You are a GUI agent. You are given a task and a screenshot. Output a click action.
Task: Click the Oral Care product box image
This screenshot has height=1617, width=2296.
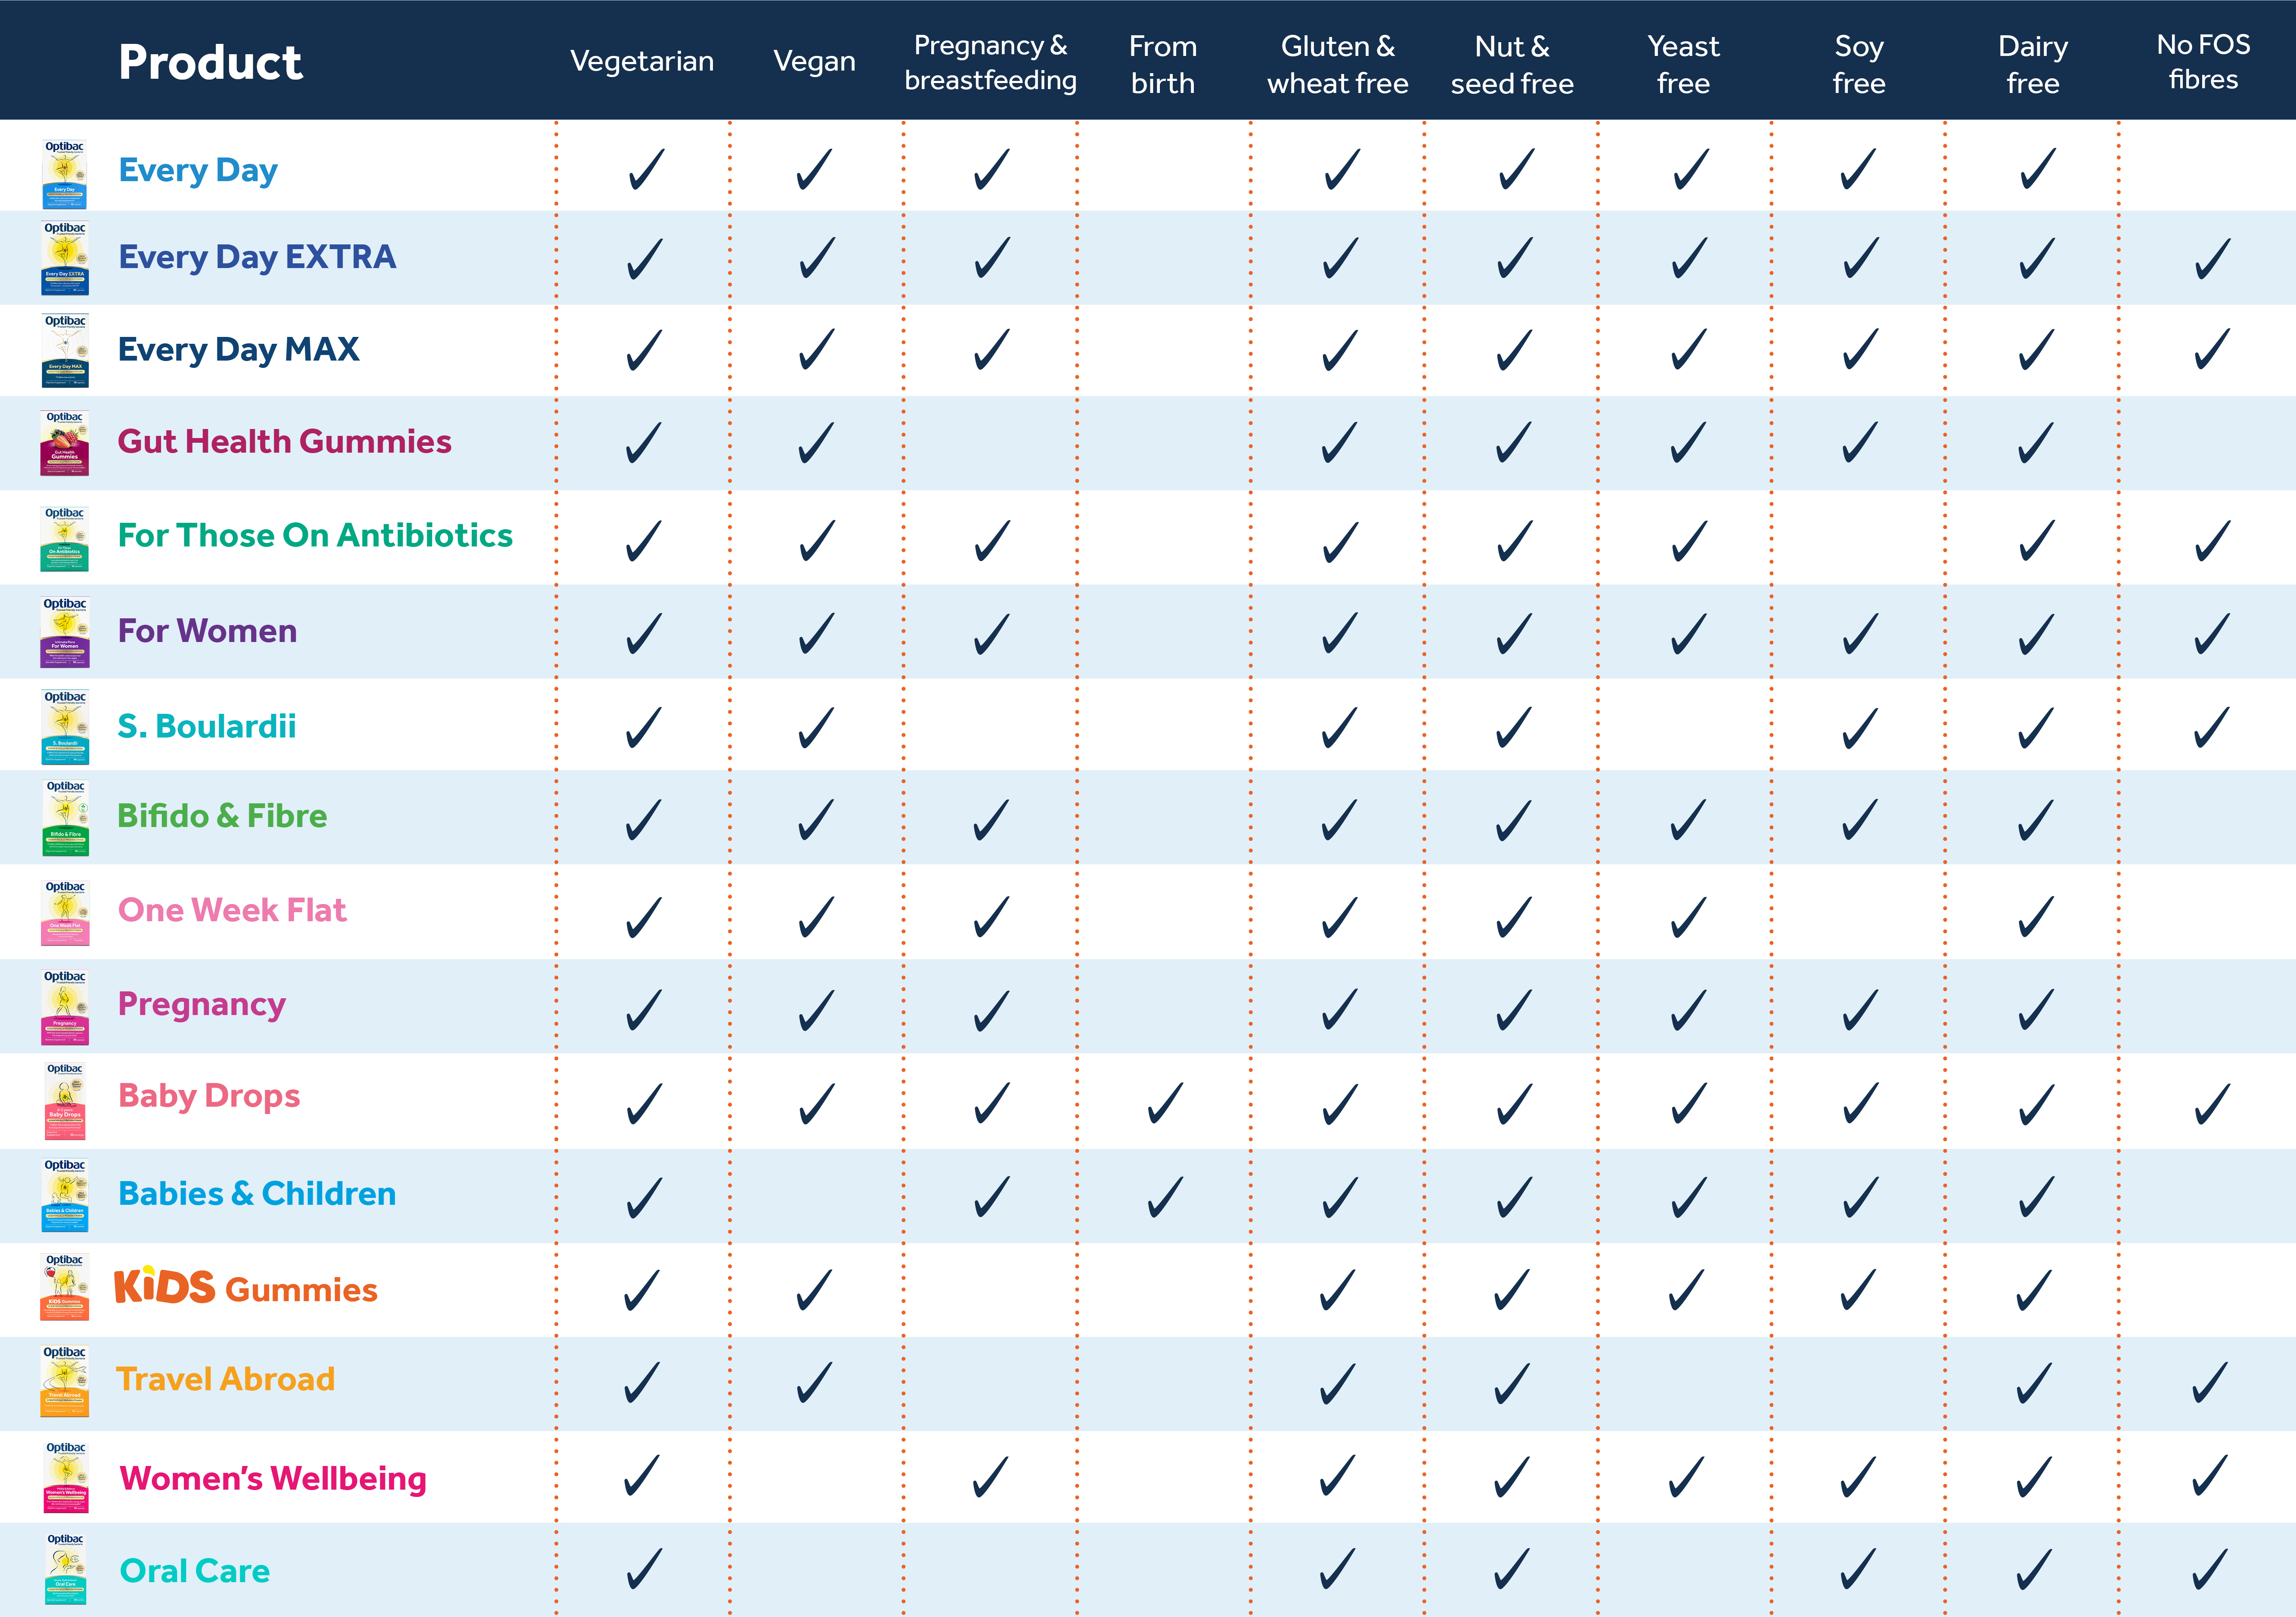coord(65,1569)
